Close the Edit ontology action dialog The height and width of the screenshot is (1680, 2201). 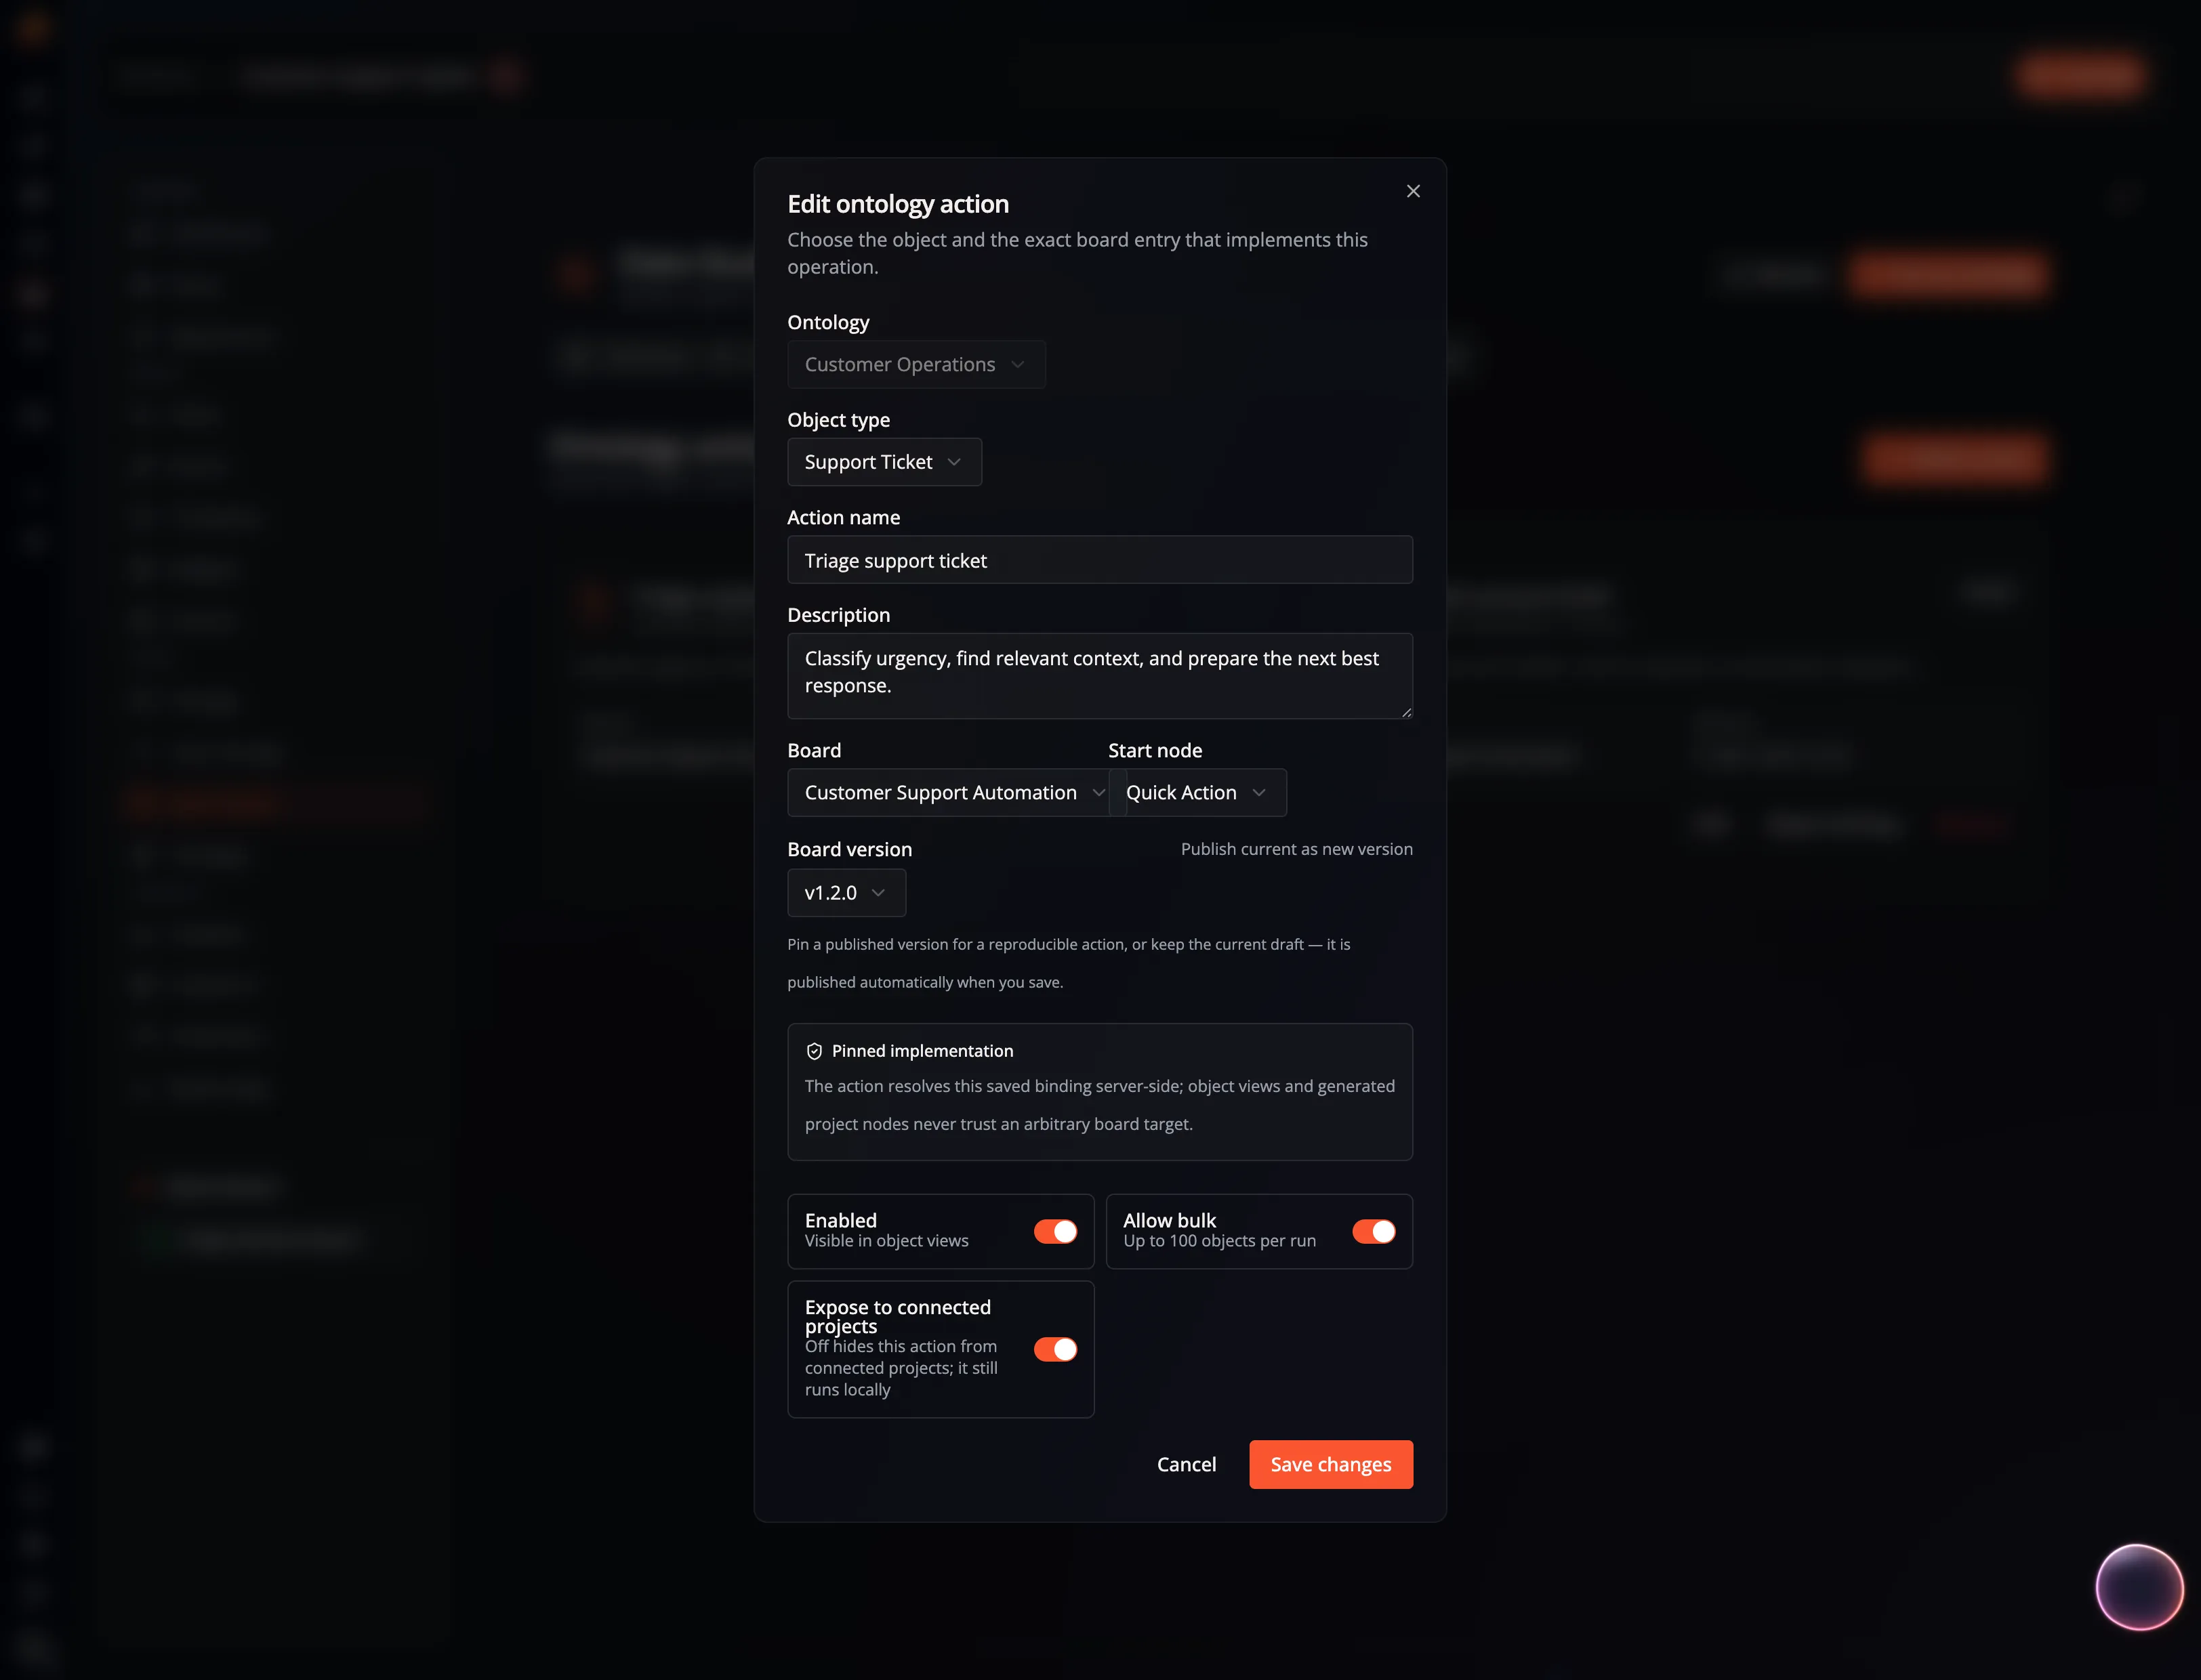(x=1413, y=191)
